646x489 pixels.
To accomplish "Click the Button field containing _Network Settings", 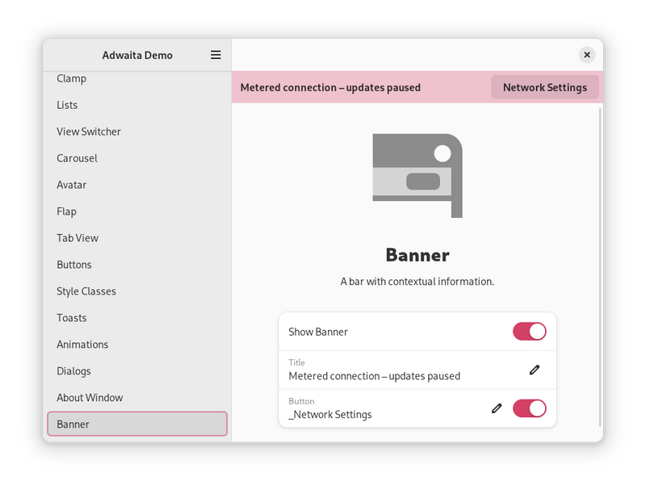I will [x=417, y=408].
